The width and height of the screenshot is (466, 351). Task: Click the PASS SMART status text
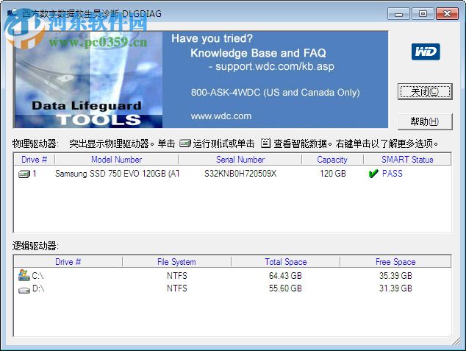[x=392, y=174]
